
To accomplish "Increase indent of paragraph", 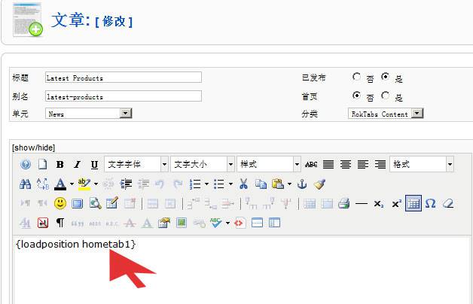I will (x=126, y=184).
